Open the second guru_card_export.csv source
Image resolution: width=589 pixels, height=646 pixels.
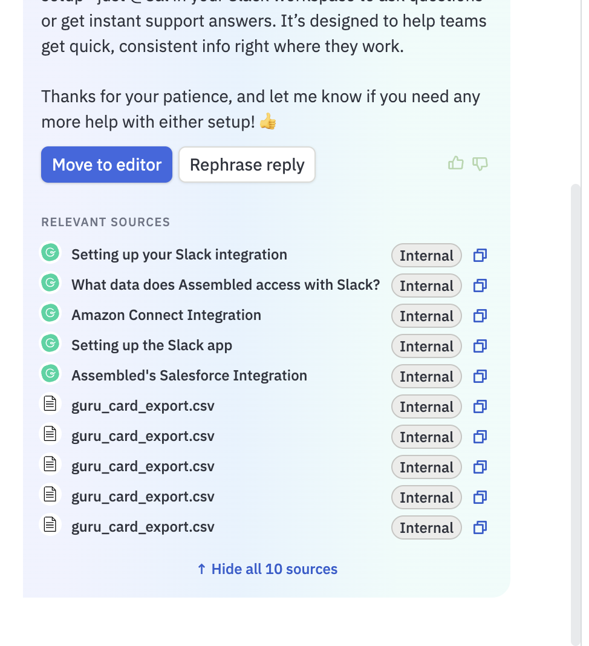(x=143, y=436)
